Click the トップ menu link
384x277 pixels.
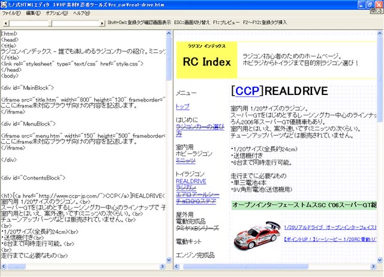point(182,106)
